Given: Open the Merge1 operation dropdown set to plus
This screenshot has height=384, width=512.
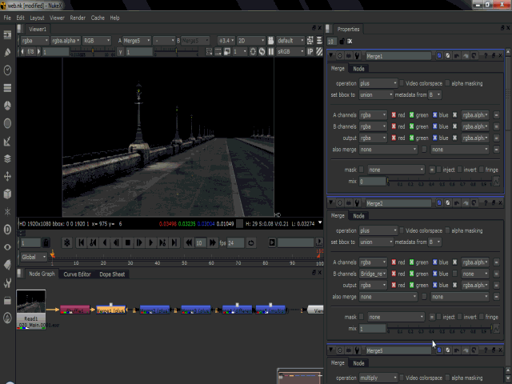Looking at the screenshot, I should pyautogui.click(x=378, y=83).
